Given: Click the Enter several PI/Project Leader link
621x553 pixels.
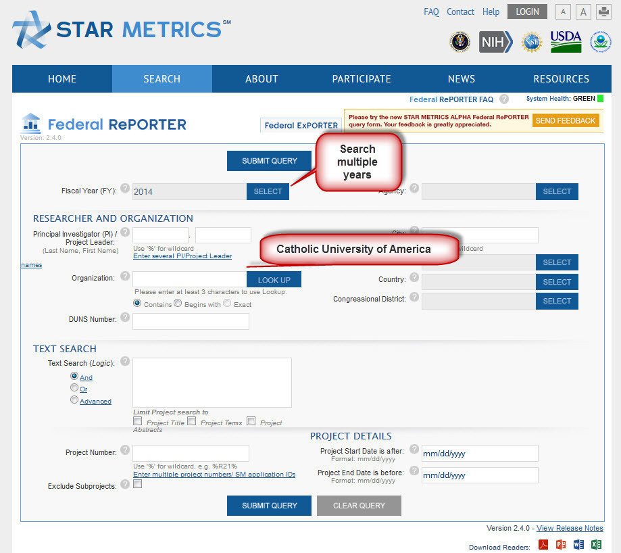Looking at the screenshot, I should [x=182, y=256].
